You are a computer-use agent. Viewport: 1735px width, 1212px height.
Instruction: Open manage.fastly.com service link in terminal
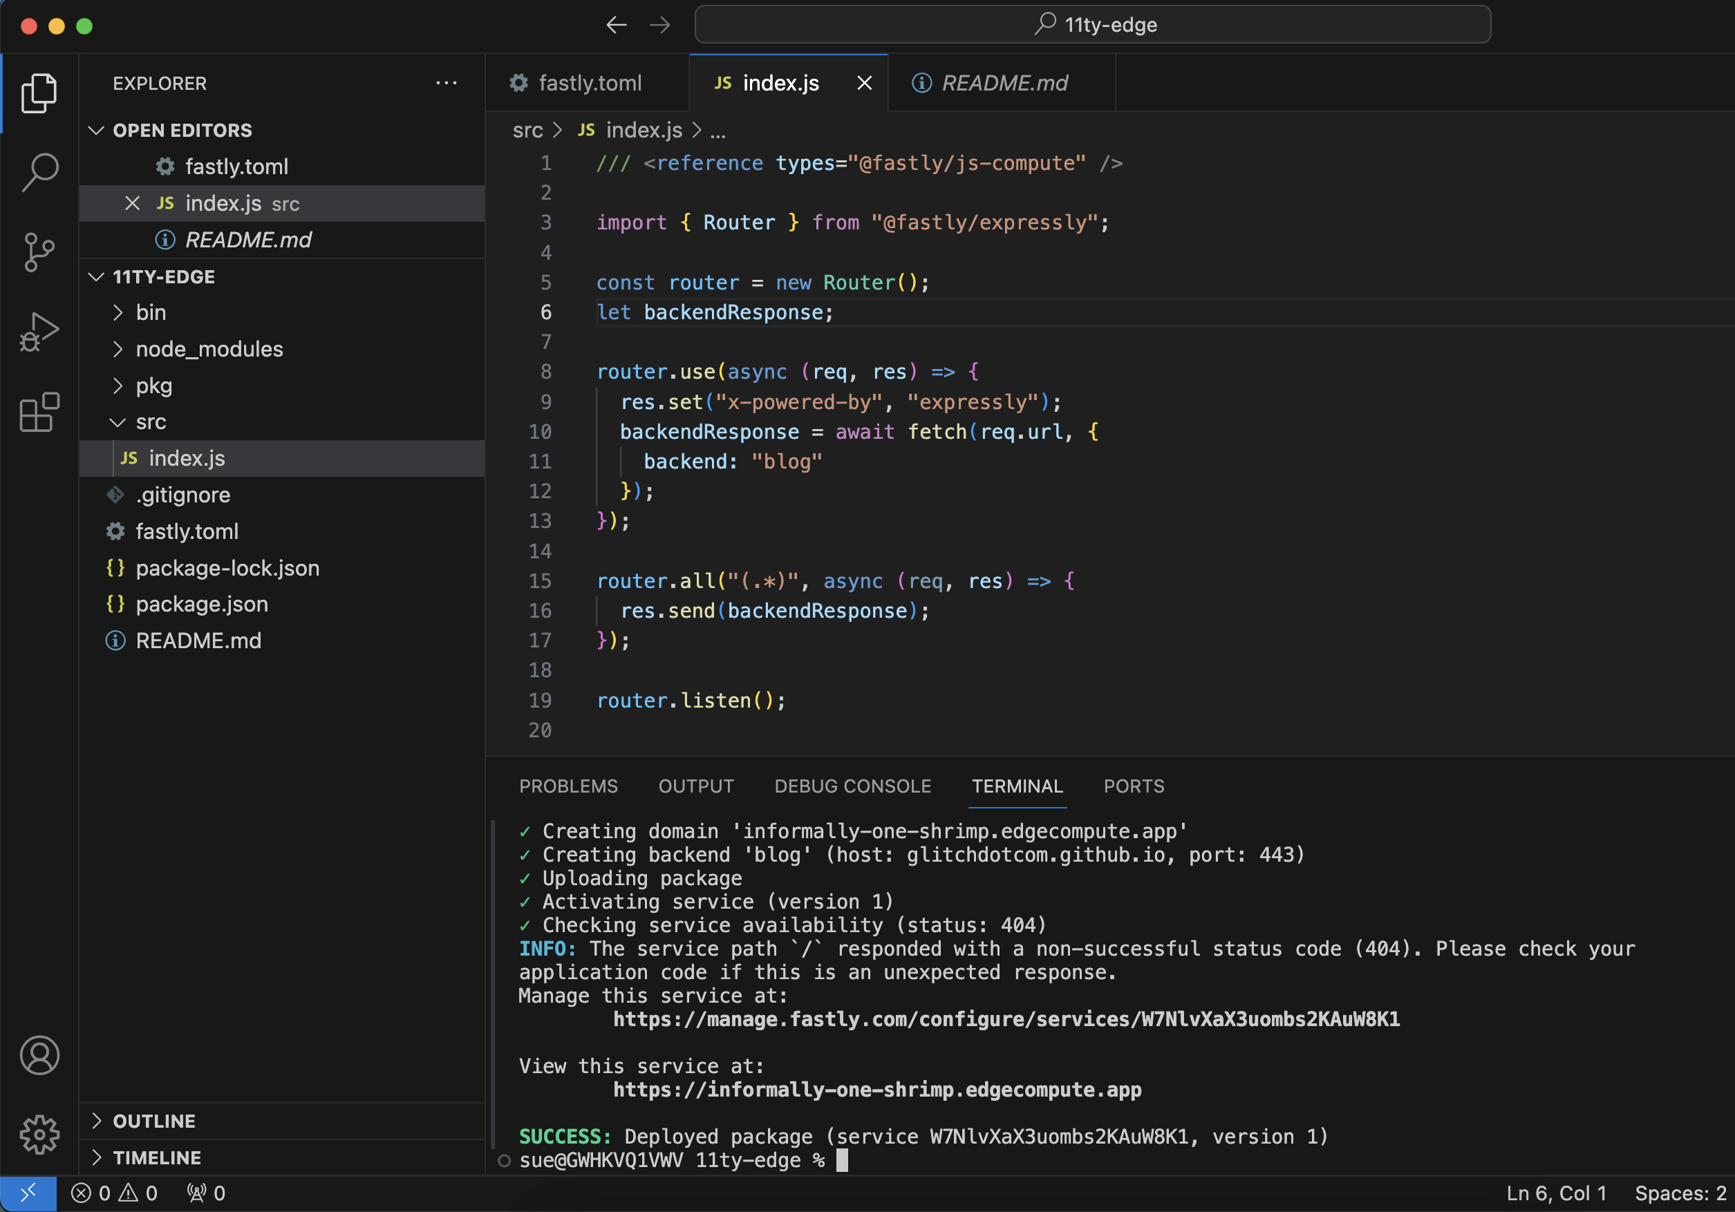(1006, 1019)
